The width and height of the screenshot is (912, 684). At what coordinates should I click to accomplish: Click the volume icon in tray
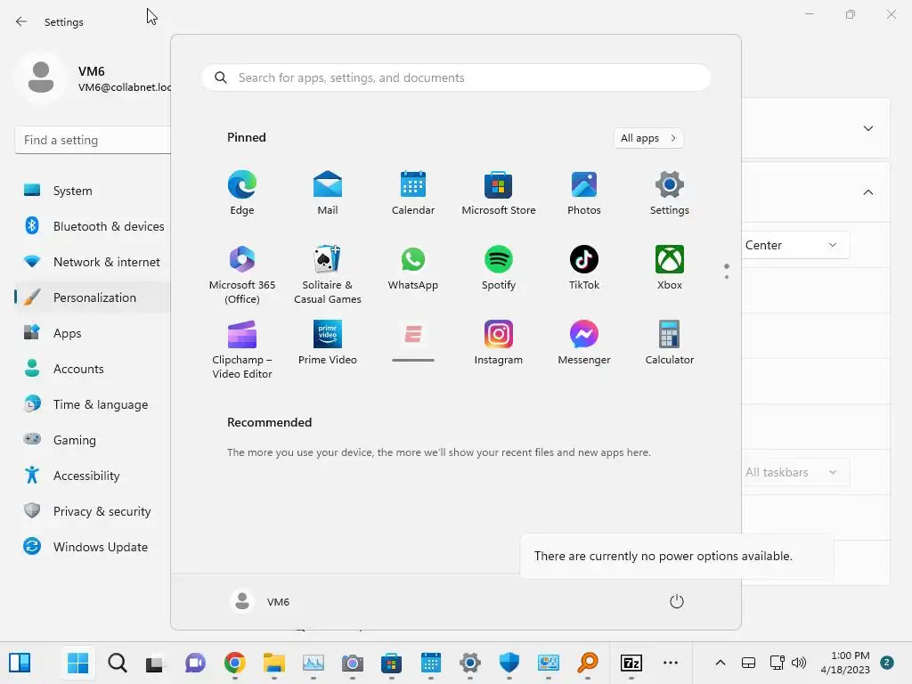click(799, 663)
